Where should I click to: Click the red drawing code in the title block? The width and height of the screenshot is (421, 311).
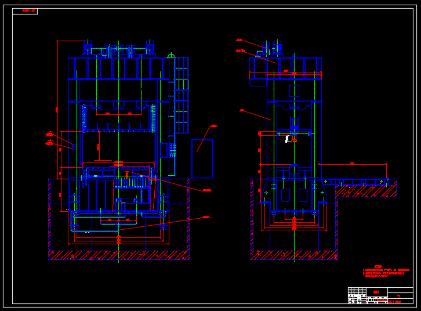394,302
